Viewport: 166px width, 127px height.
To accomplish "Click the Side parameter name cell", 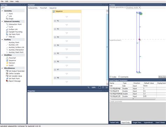I will 116,86.
